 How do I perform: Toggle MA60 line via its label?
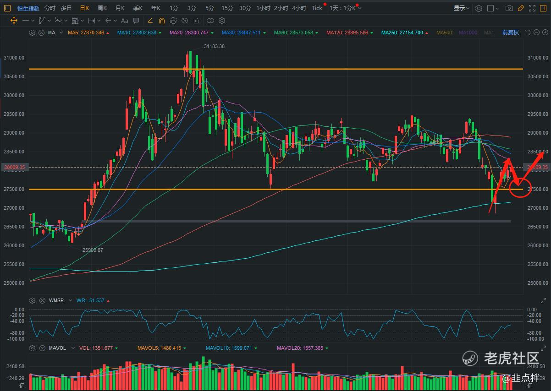click(x=293, y=33)
